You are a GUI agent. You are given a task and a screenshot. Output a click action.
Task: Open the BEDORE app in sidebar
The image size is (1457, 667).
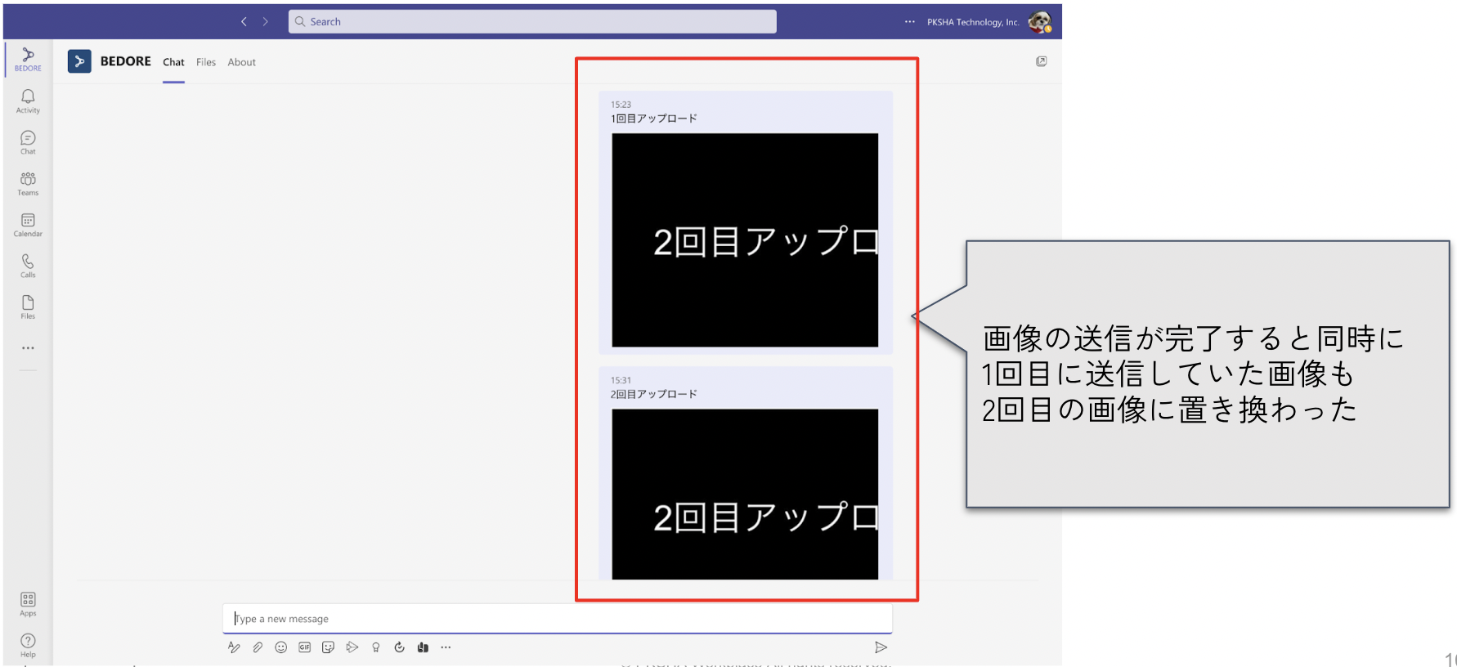tap(28, 59)
